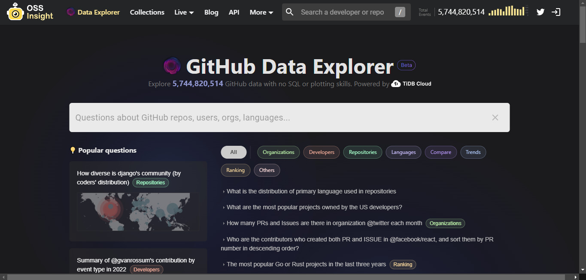Click Developers tag on gvanrossum card
This screenshot has width=586, height=280.
(x=146, y=270)
